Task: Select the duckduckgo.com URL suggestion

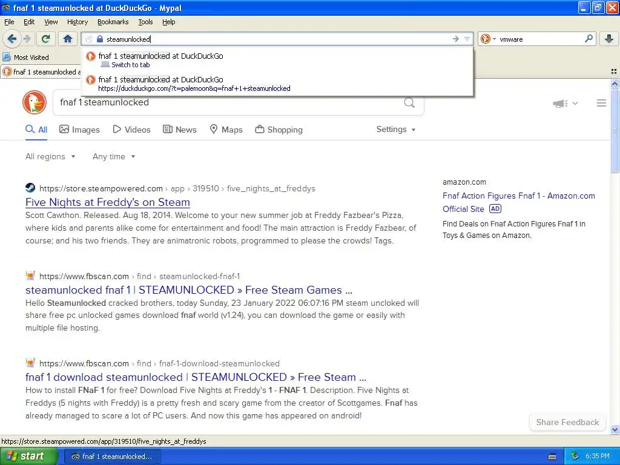Action: 277,84
